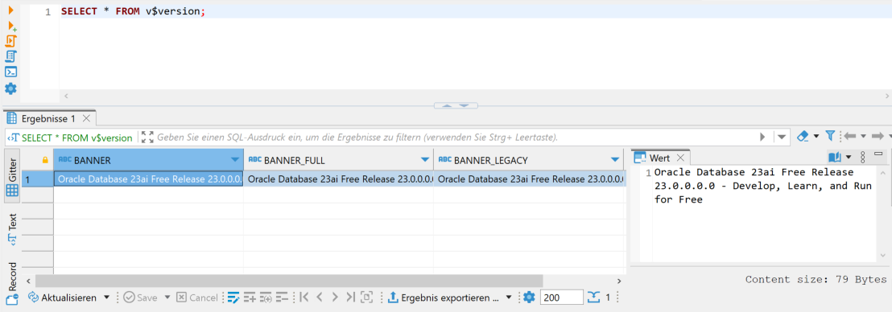Click the Aktualisieren refresh button

click(x=63, y=298)
